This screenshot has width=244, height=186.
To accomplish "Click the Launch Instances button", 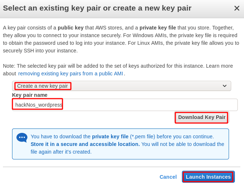I will click(208, 177).
